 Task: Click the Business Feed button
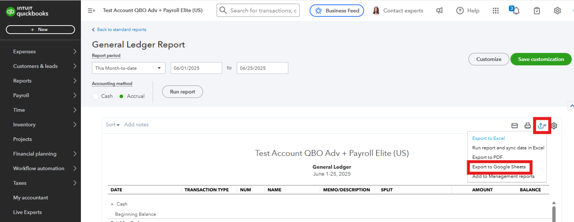pyautogui.click(x=337, y=11)
